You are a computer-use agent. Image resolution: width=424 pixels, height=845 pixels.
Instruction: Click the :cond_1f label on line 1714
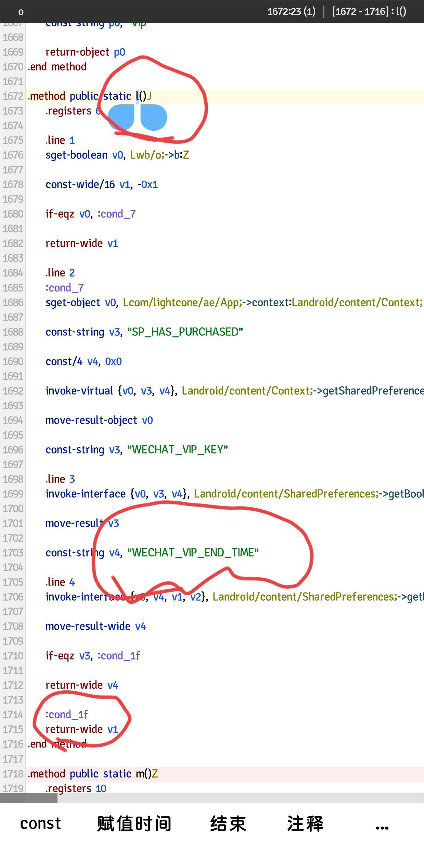tap(67, 714)
